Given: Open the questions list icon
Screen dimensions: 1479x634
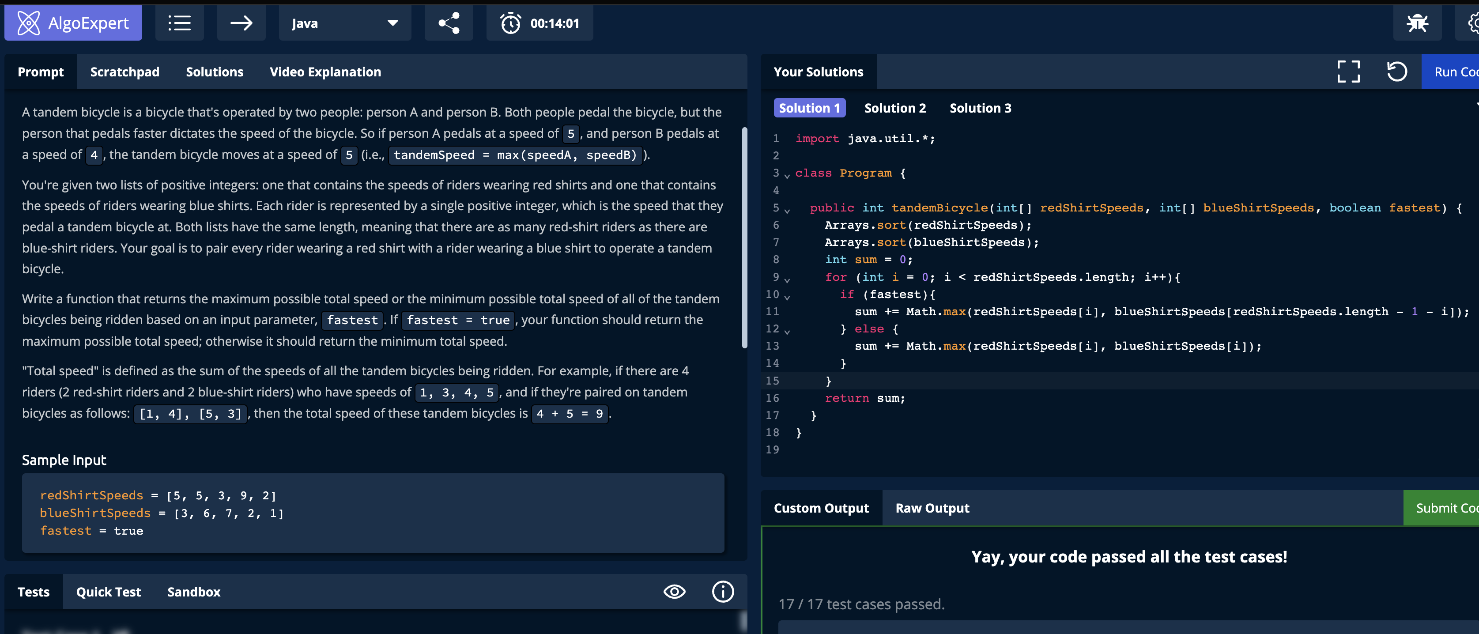Looking at the screenshot, I should point(179,23).
